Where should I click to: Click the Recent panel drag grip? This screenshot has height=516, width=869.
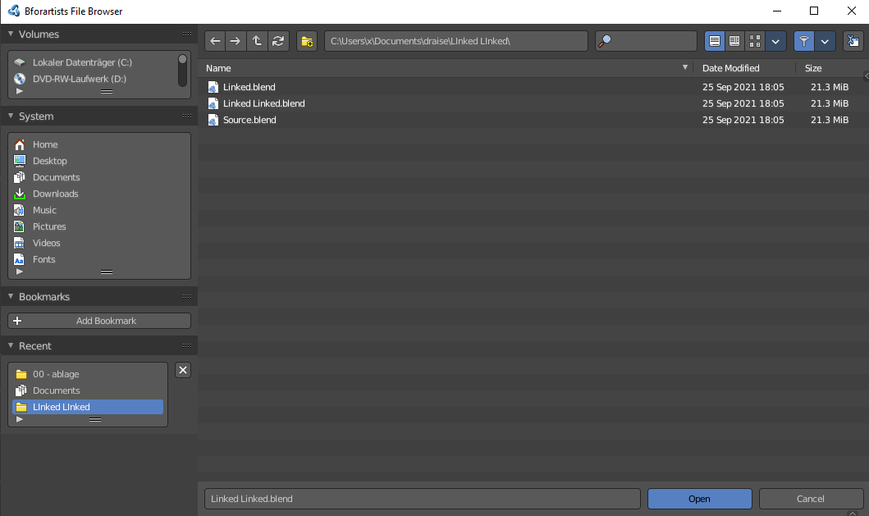[x=187, y=345]
